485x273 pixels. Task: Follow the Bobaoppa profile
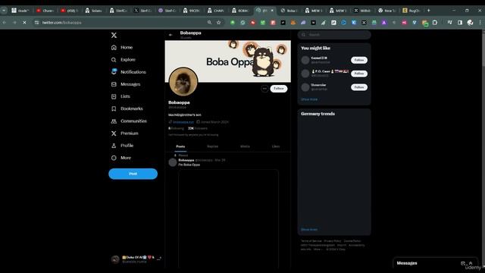point(279,89)
